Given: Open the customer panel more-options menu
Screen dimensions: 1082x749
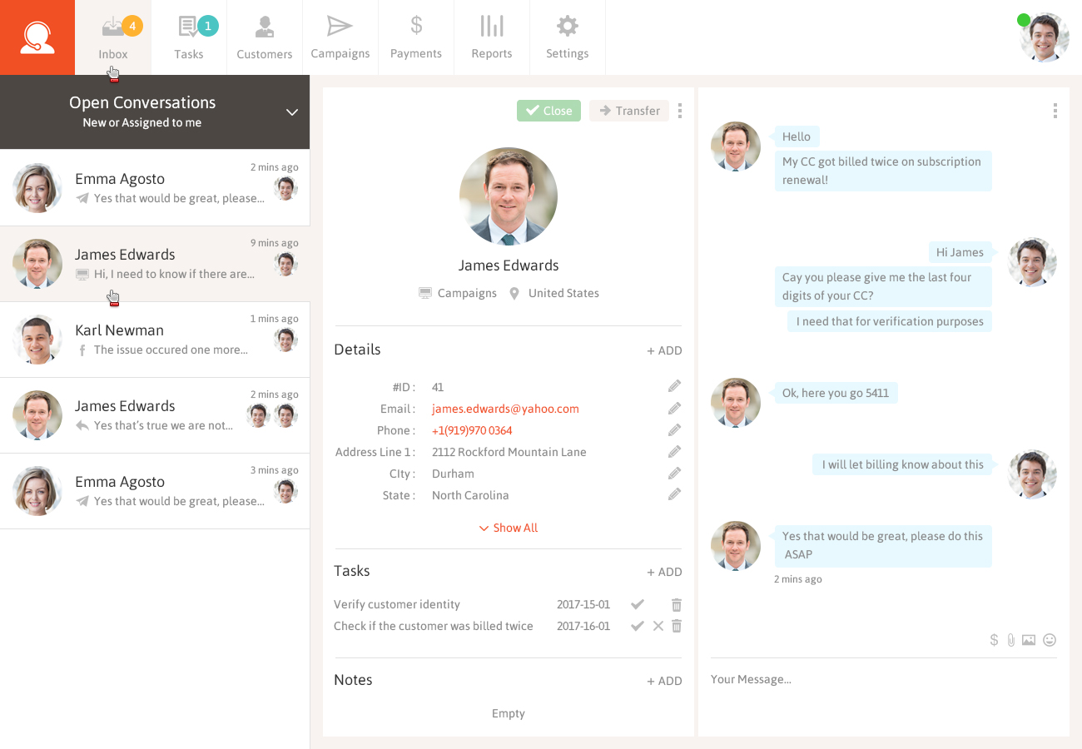Looking at the screenshot, I should tap(680, 111).
